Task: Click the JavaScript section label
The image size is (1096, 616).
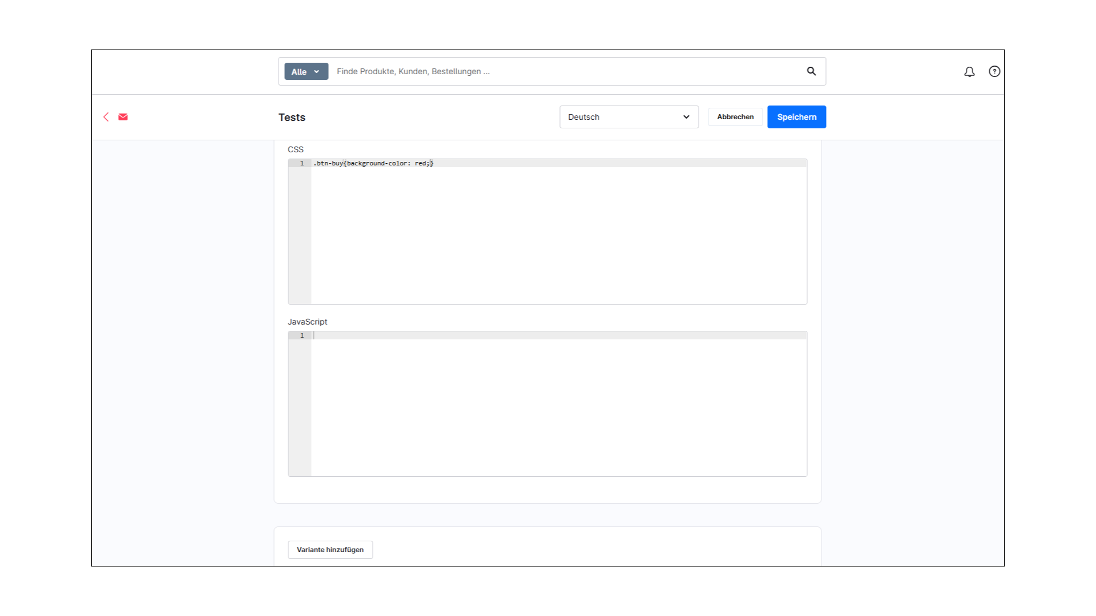Action: click(308, 321)
